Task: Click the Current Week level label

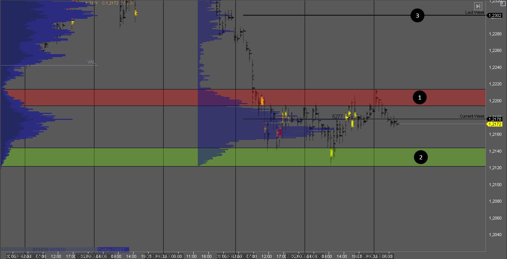Action: tap(472, 116)
